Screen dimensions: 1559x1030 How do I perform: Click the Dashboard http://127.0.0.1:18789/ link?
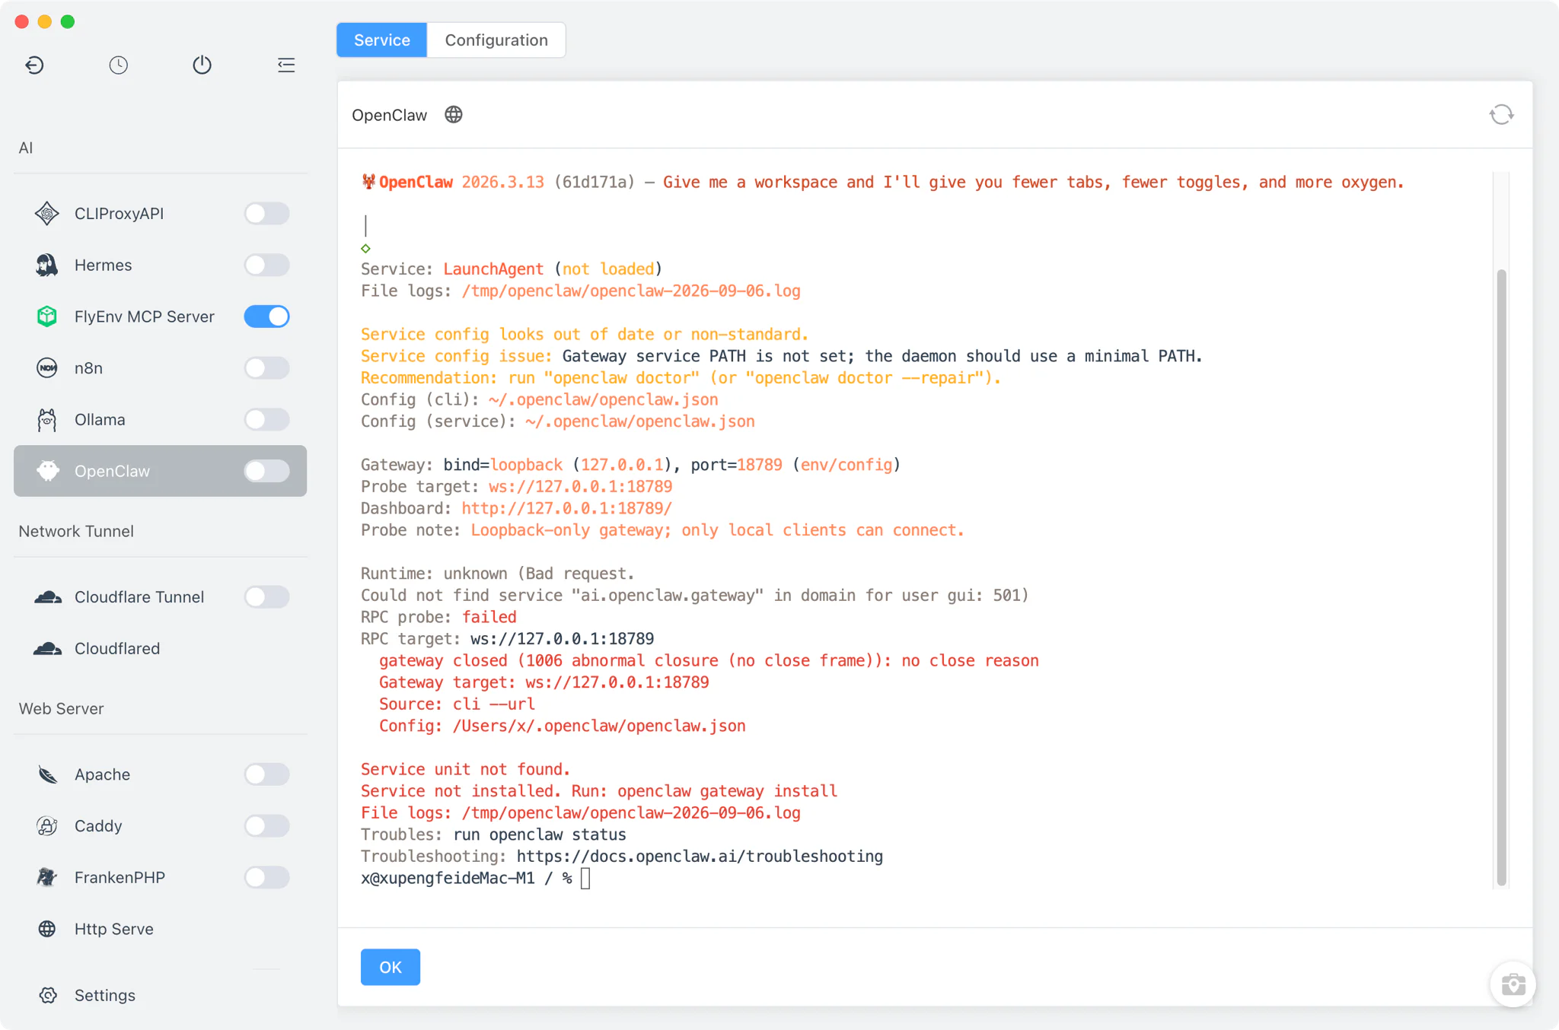(x=566, y=508)
